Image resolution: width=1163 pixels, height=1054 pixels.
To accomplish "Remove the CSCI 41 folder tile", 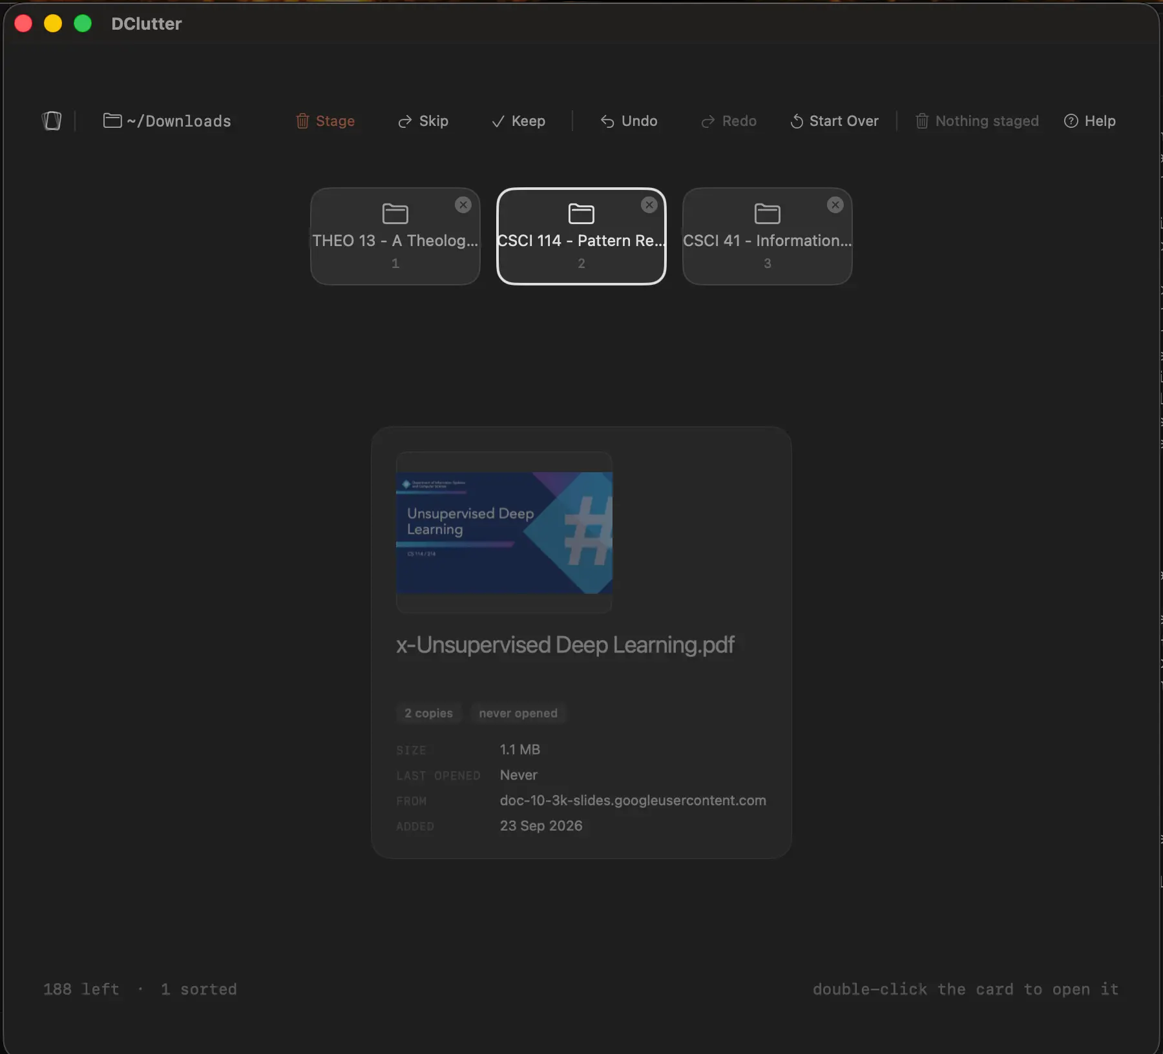I will click(x=835, y=205).
